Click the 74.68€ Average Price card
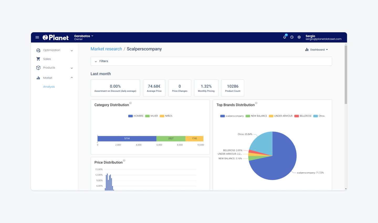Viewport: 378px width, 223px height. coord(154,88)
